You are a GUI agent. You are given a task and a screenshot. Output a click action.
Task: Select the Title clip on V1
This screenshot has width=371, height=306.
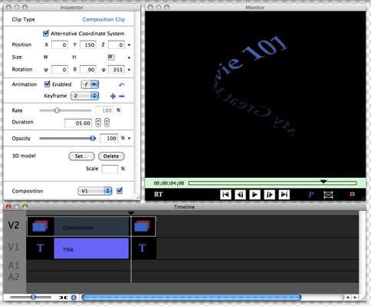91,248
